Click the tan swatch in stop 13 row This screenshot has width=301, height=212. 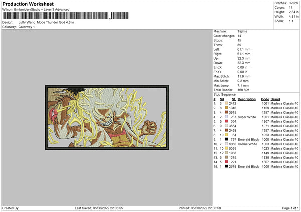(226, 157)
